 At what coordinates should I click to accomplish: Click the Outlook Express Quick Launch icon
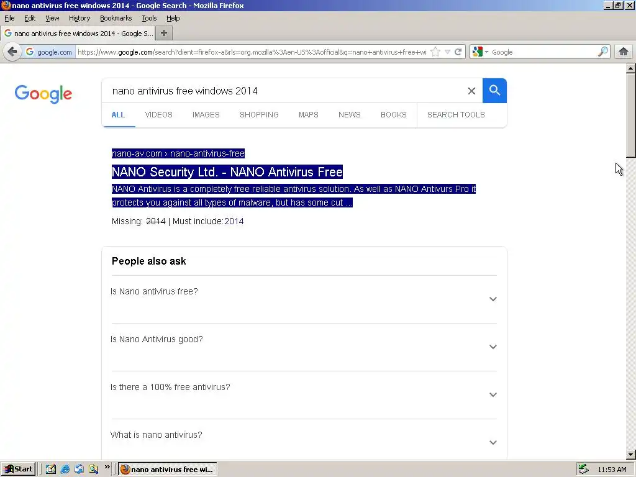(79, 470)
